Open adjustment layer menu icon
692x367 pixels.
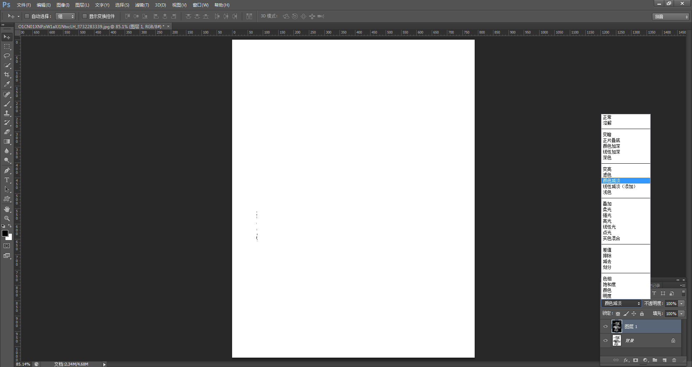pos(646,360)
